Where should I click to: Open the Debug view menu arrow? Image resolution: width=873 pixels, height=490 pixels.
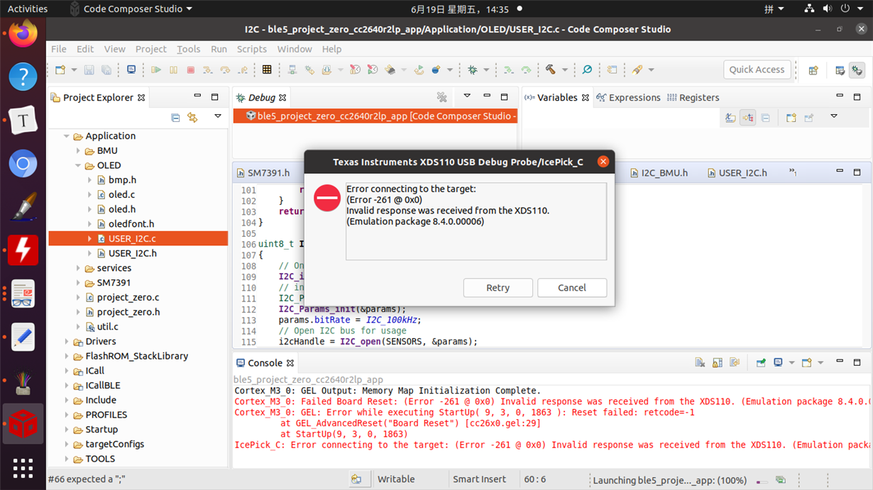(467, 96)
